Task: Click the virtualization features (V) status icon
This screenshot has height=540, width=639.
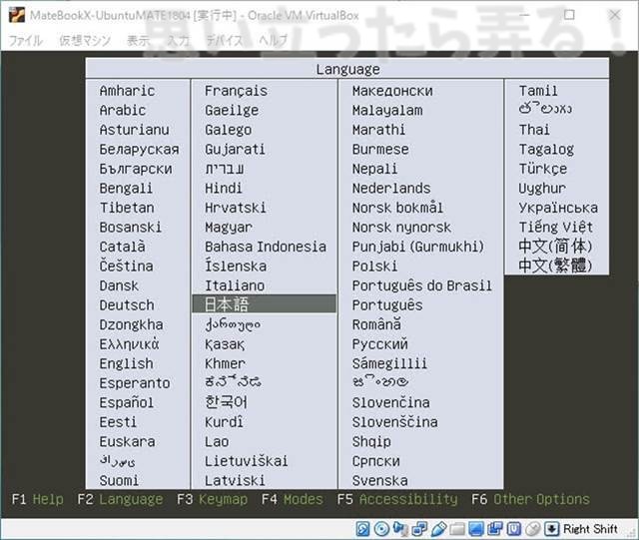Action: [514, 529]
